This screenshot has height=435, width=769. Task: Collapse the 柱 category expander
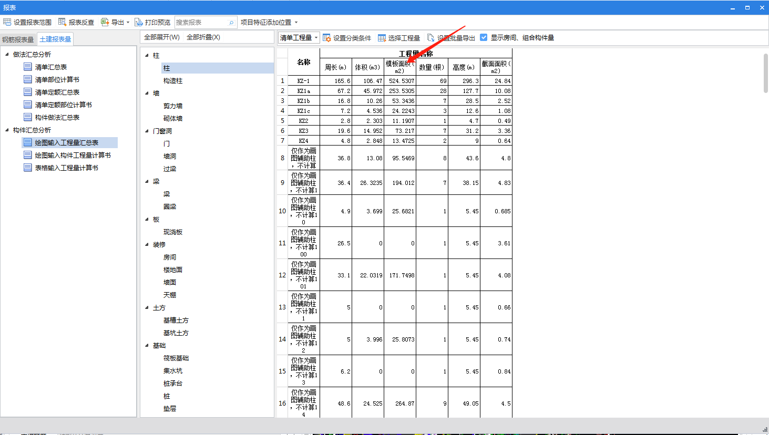(x=147, y=55)
